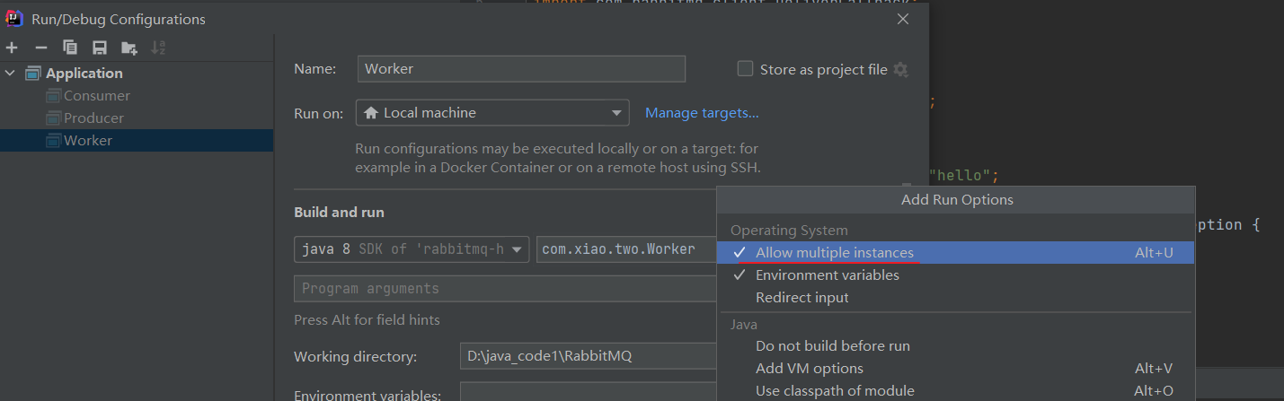Add a new run configuration

click(x=12, y=48)
